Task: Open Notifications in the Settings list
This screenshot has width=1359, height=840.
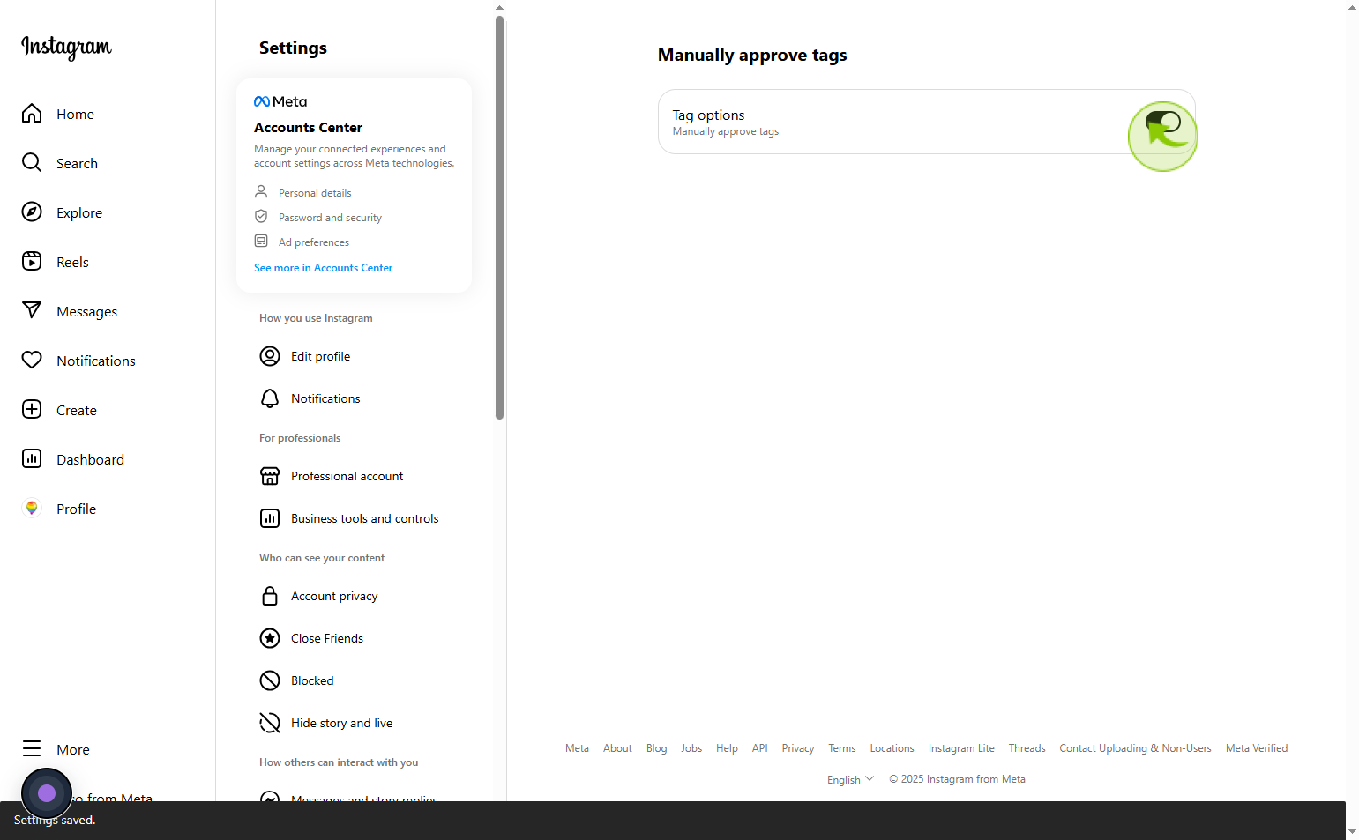Action: point(355,398)
